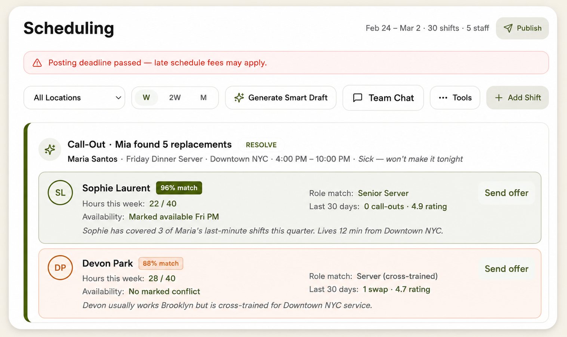Click Devon's '28 / 40' hours value
The image size is (567, 337).
coord(162,279)
